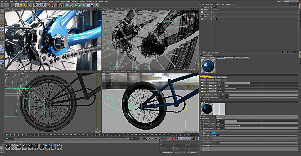Click the Camera object icon in the toolbar

point(93,5)
